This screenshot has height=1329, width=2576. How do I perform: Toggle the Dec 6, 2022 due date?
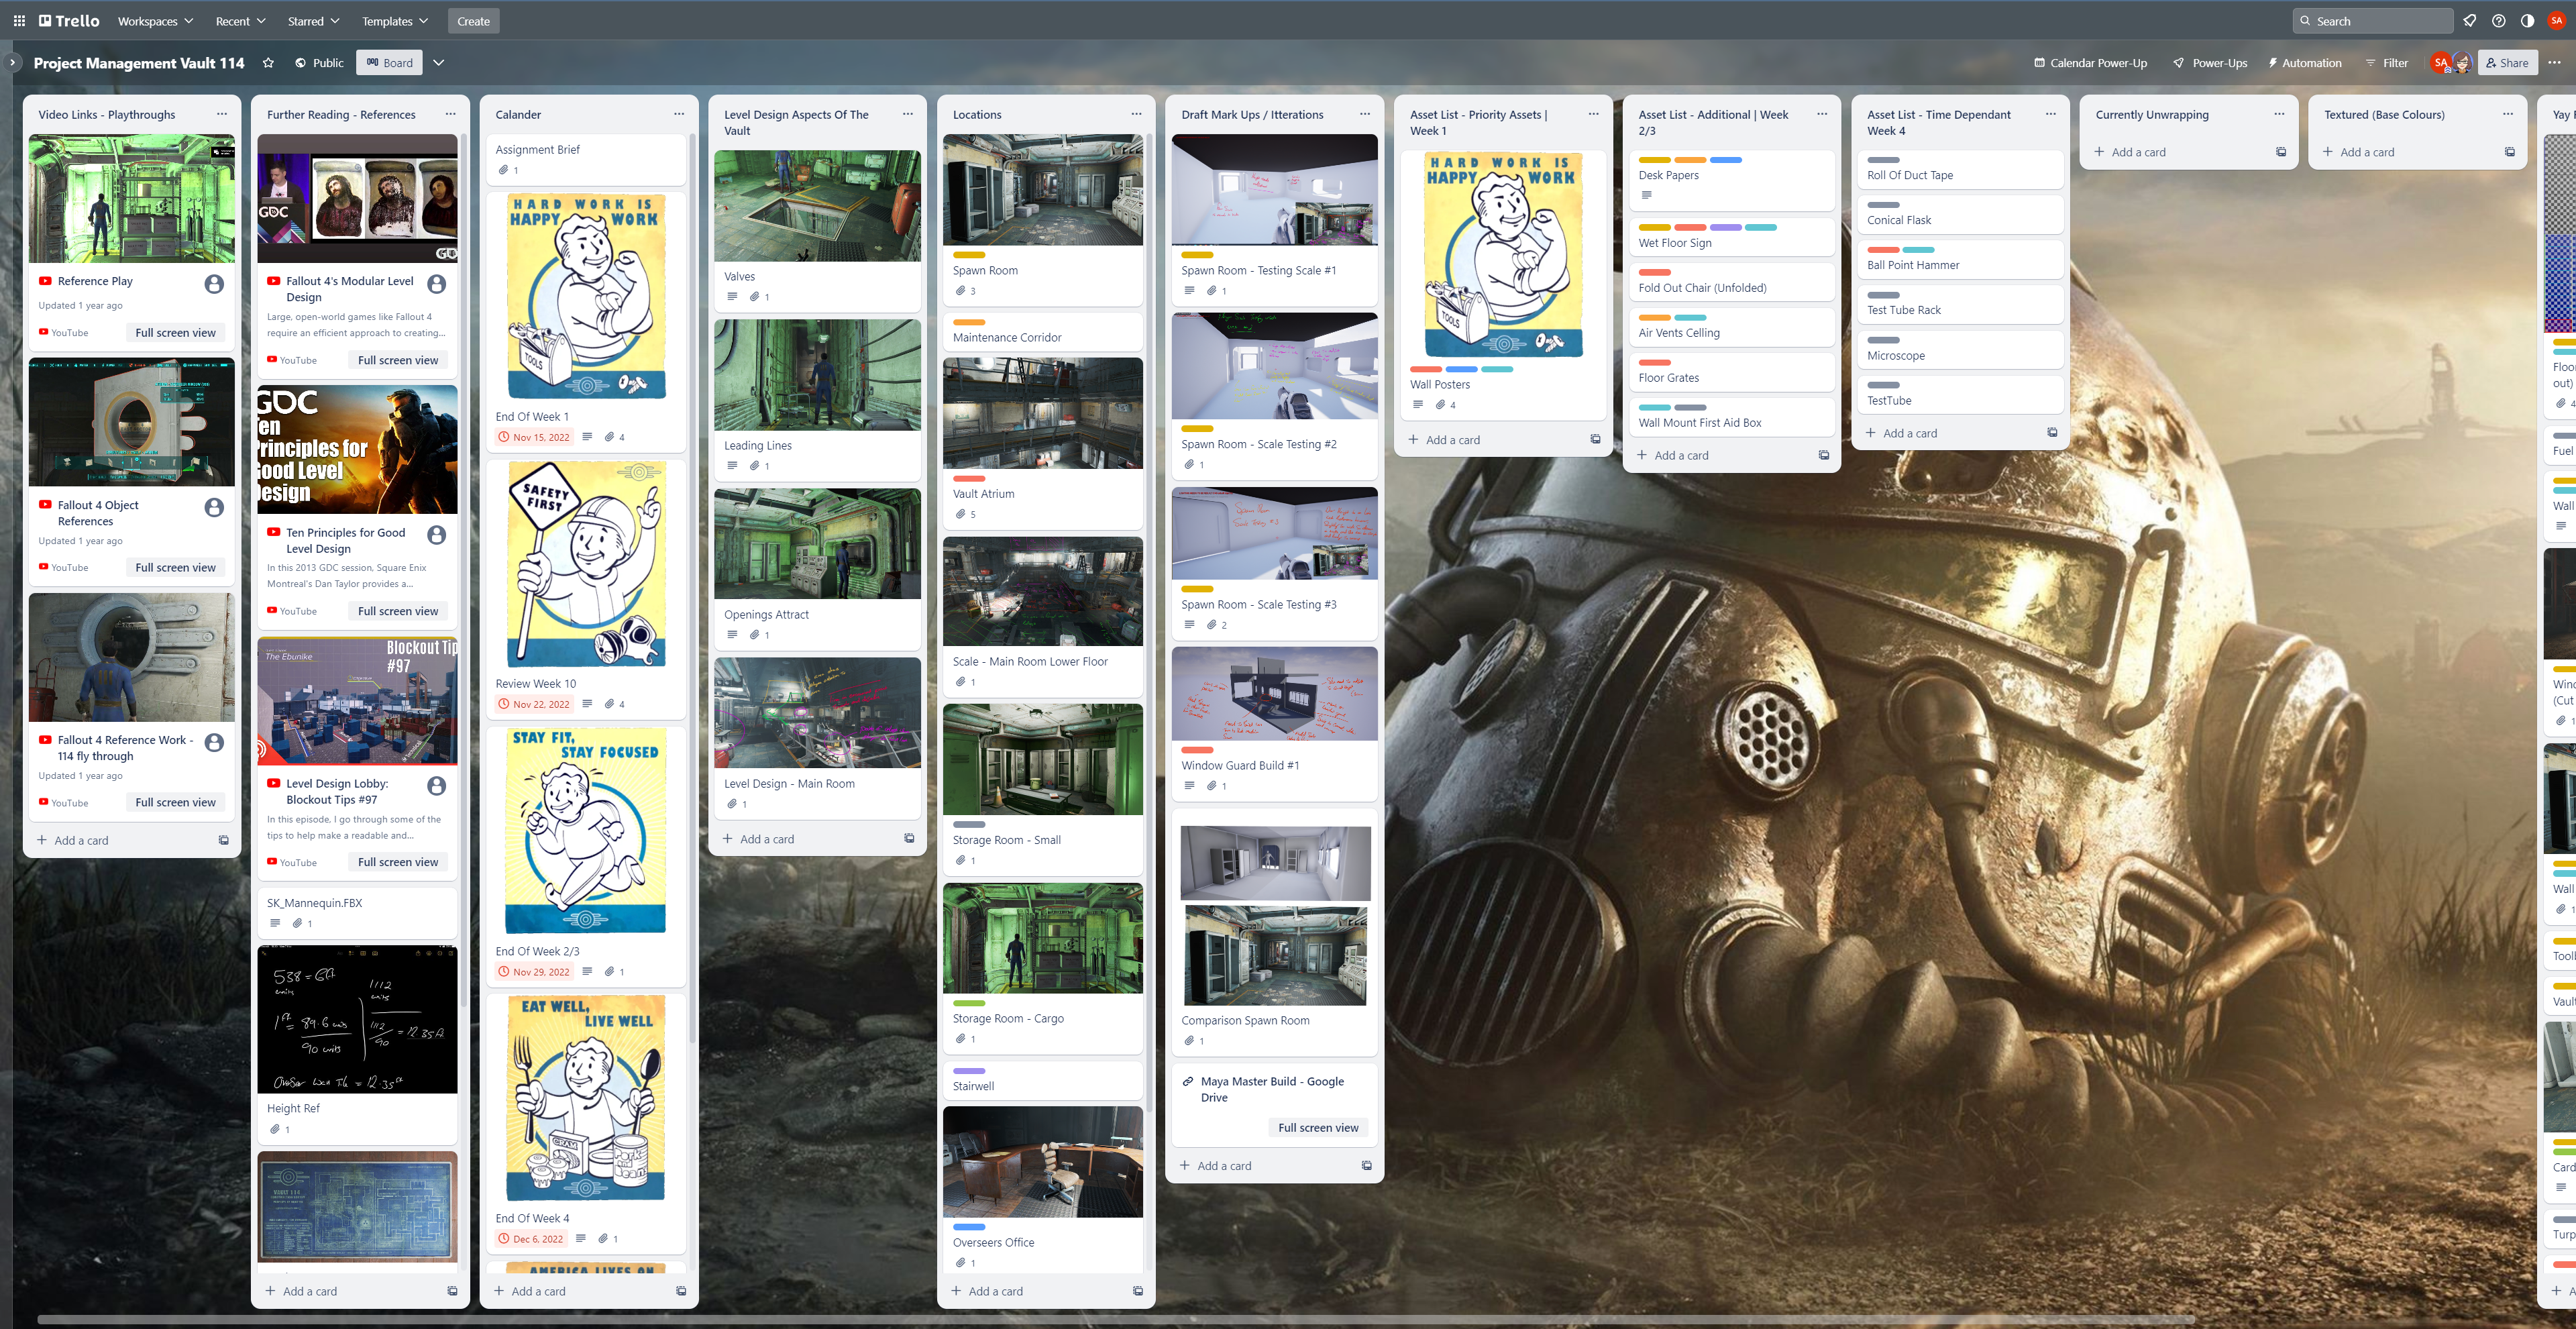click(531, 1239)
